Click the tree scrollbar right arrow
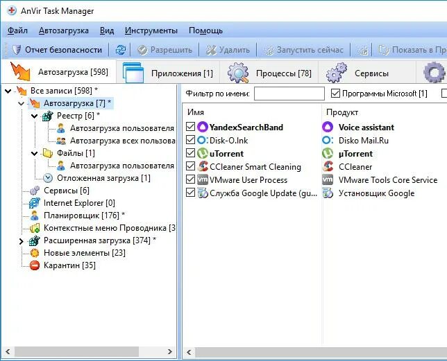 tap(169, 351)
